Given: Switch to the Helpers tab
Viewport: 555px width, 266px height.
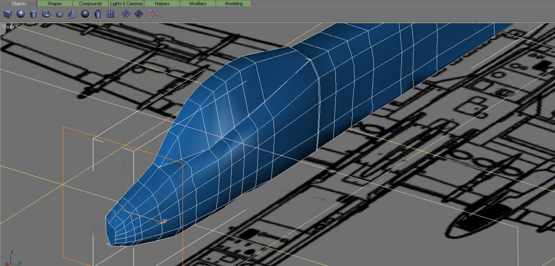Looking at the screenshot, I should tap(162, 4).
